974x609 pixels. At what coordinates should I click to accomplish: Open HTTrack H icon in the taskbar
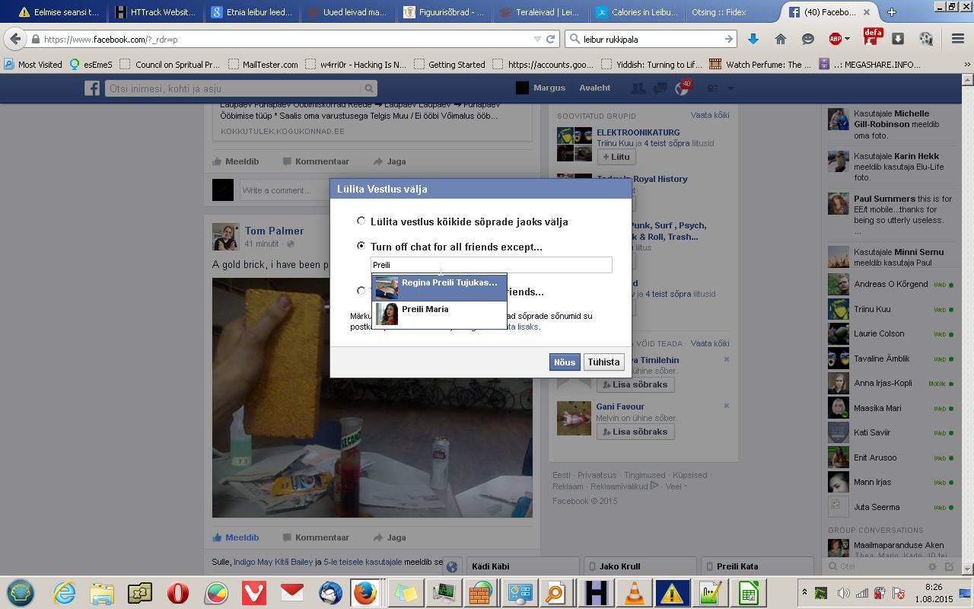tap(596, 593)
